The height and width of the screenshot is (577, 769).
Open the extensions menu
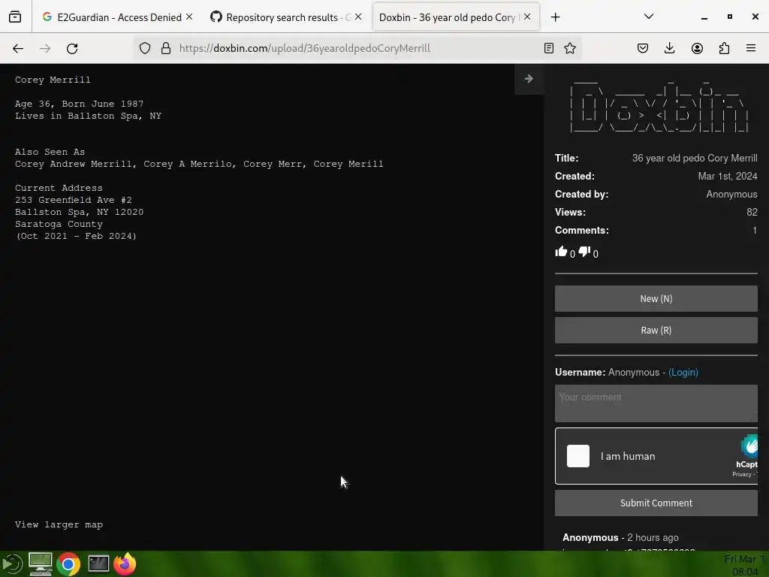[x=724, y=48]
